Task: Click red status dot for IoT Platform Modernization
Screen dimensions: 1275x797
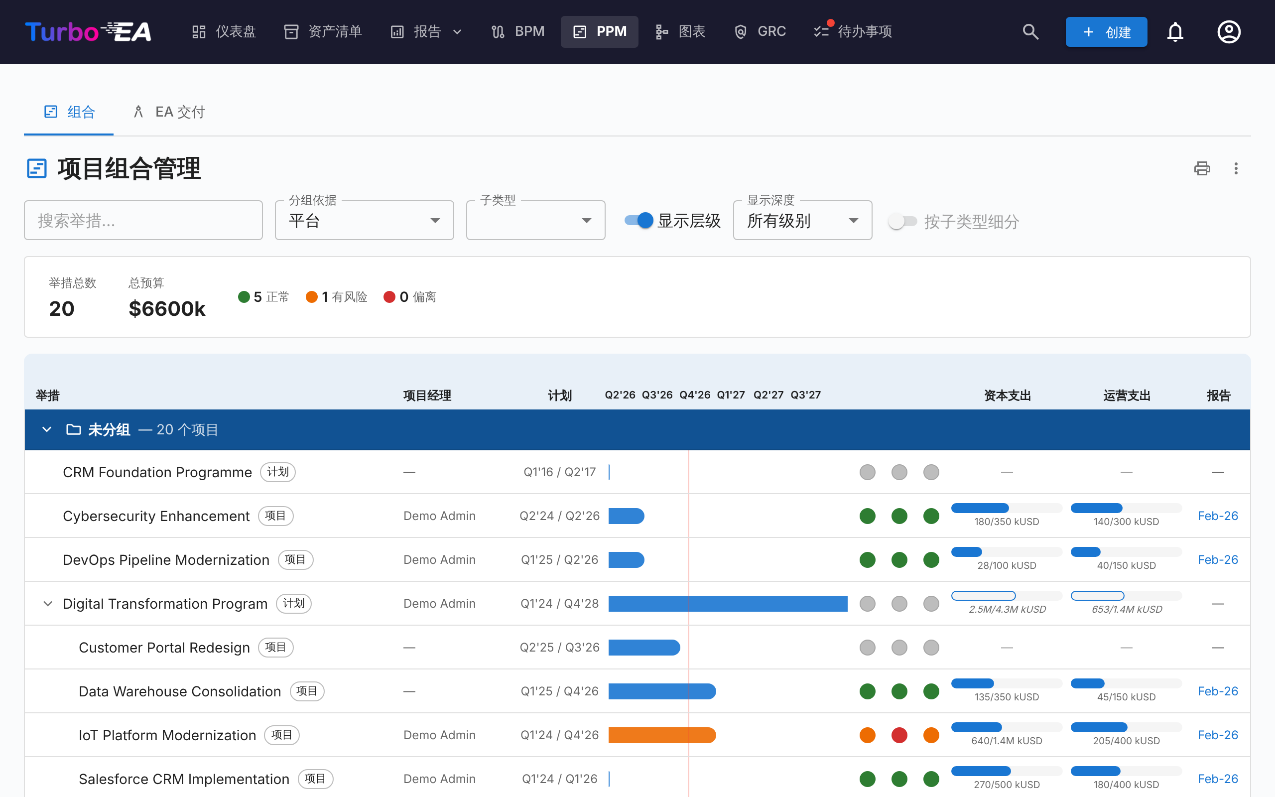Action: 899,735
